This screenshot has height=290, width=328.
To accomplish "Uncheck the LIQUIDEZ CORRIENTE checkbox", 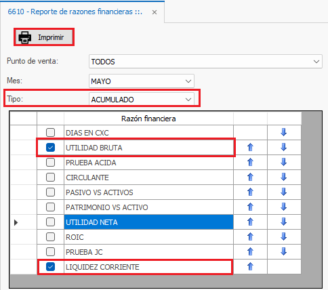I will click(50, 267).
